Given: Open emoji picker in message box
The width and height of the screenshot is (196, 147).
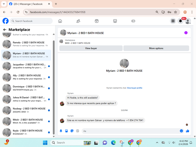Looking at the screenshot, I should point(181,131).
